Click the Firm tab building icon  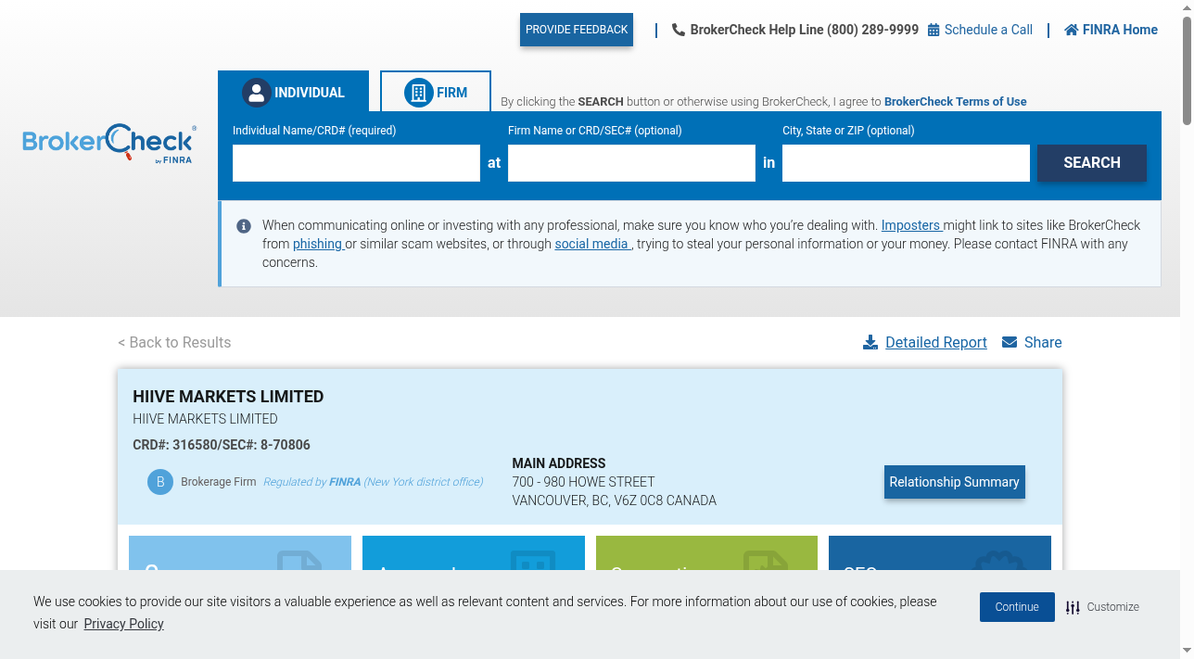click(x=419, y=93)
